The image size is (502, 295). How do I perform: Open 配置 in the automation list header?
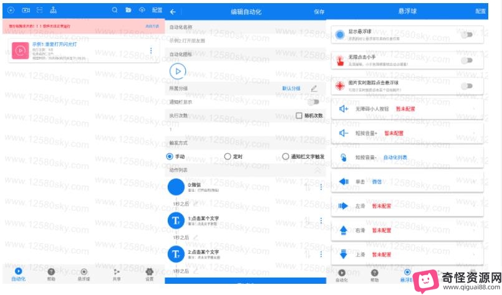[x=157, y=10]
